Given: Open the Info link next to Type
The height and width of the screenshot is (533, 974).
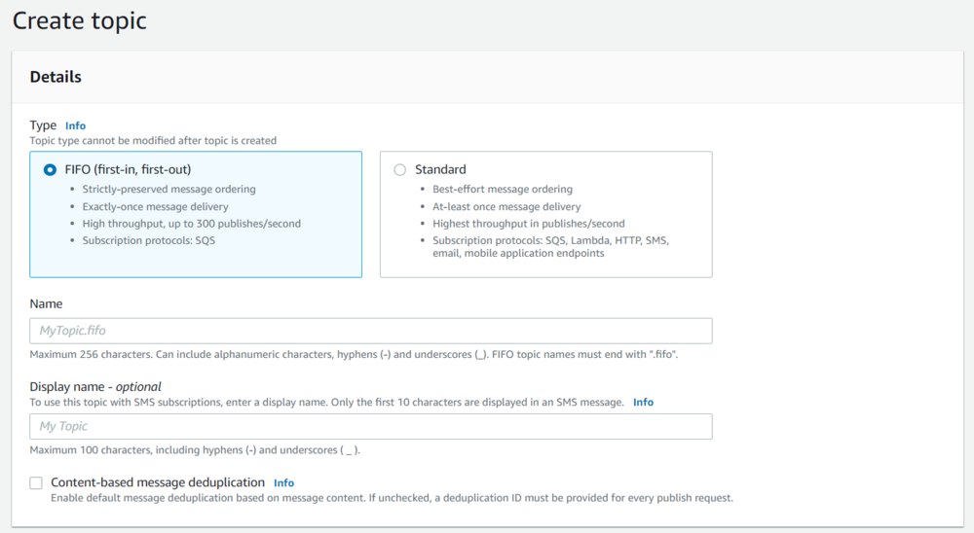Looking at the screenshot, I should (75, 125).
